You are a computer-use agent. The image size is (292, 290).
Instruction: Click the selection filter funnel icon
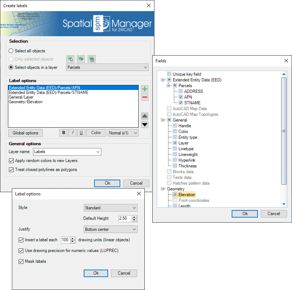point(81,59)
